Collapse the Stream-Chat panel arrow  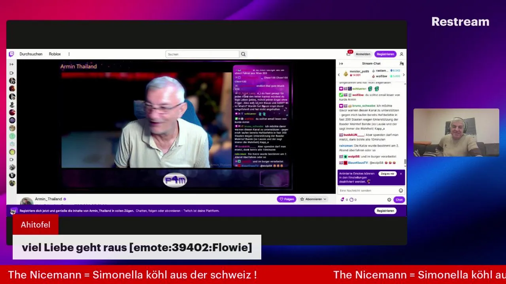point(341,64)
